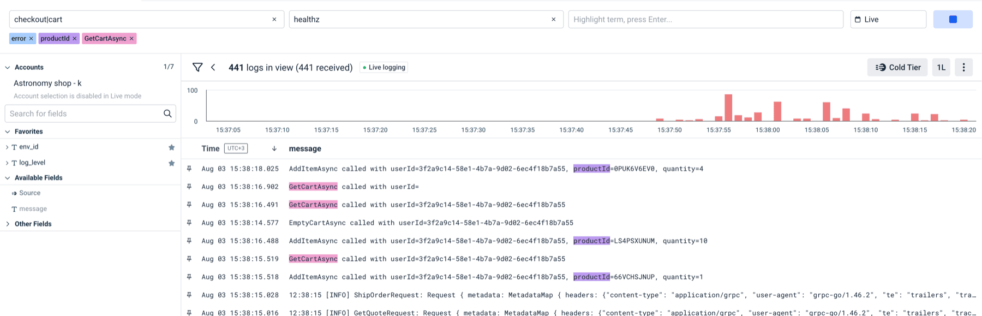Unfavorite log_level using its star

(171, 163)
